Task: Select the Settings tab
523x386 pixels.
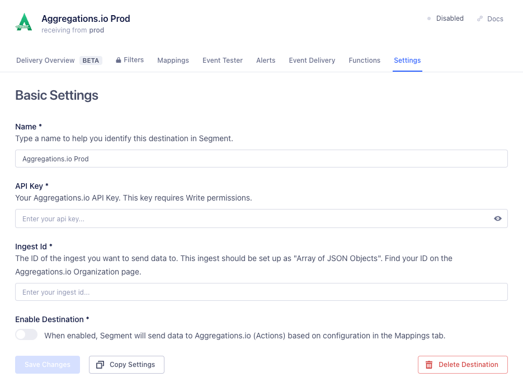Action: click(x=407, y=61)
